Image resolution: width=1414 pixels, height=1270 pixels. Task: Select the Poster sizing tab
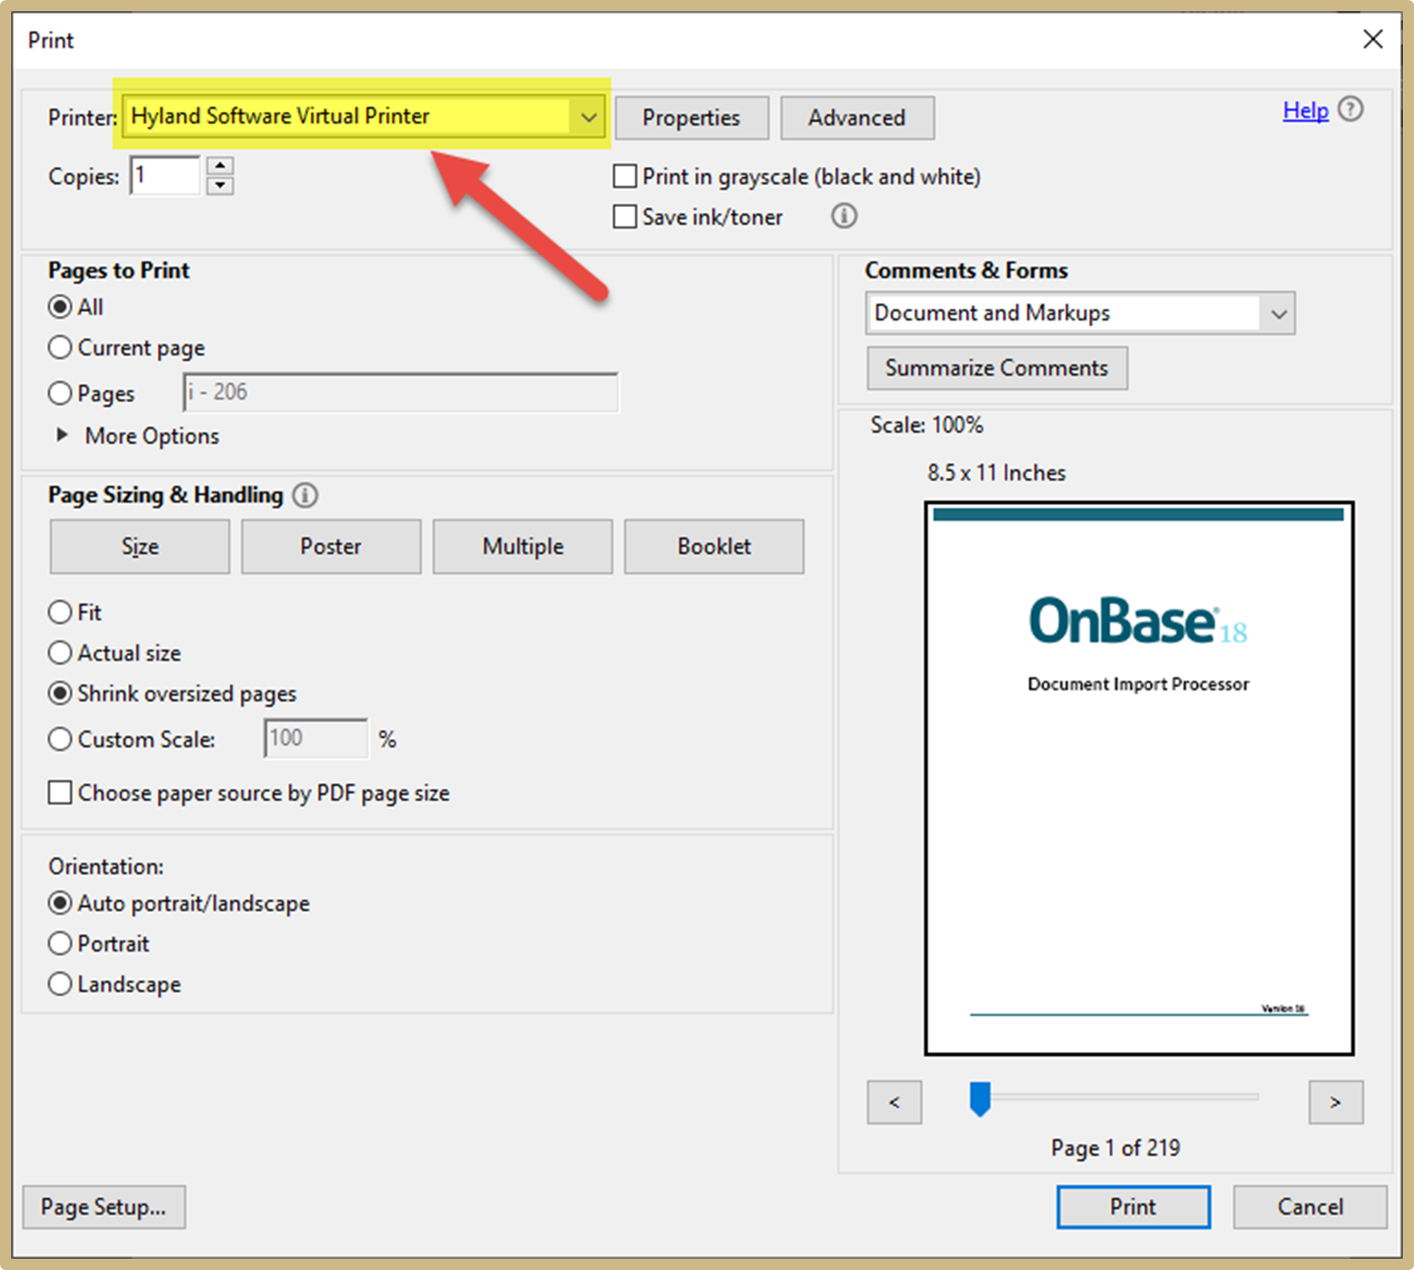click(330, 546)
